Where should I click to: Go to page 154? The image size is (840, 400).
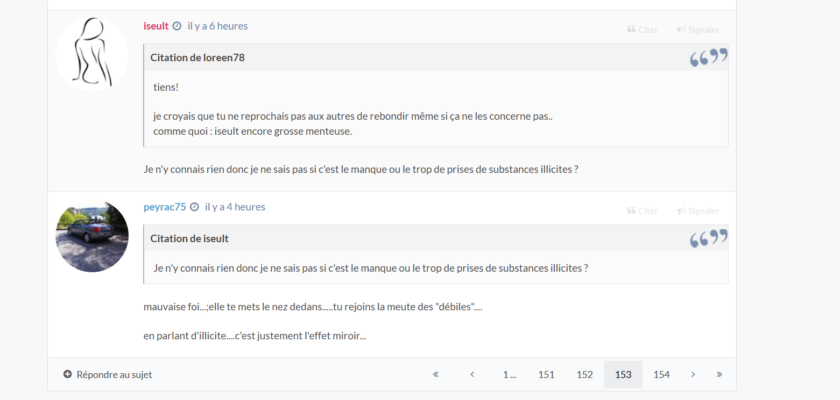pos(661,374)
